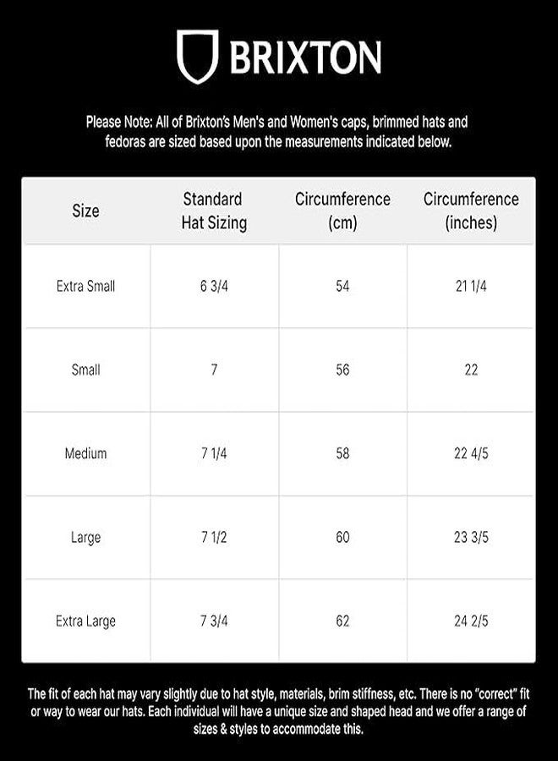This screenshot has height=761, width=558.
Task: Select the 21 1/4 inches cell
Action: [x=471, y=286]
